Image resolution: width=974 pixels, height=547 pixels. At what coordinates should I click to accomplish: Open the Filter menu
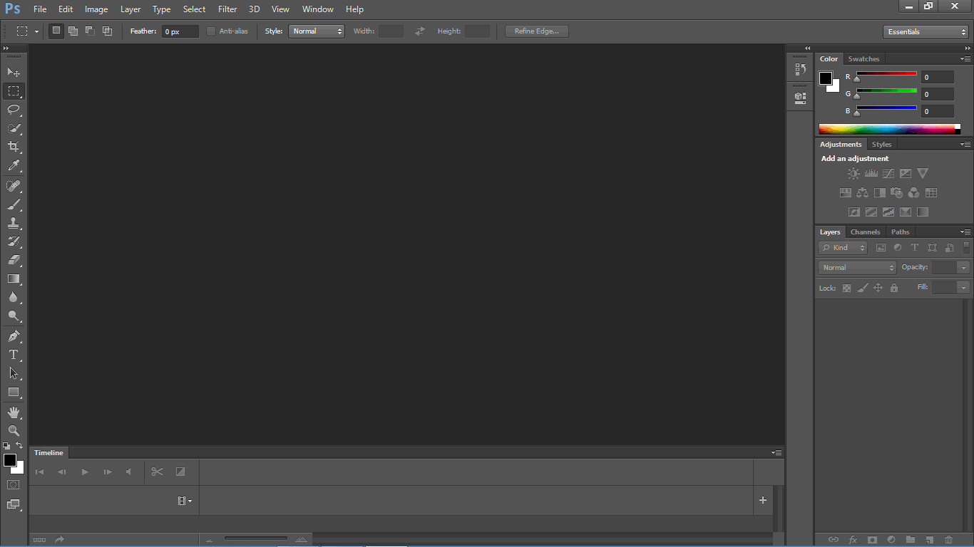(227, 9)
